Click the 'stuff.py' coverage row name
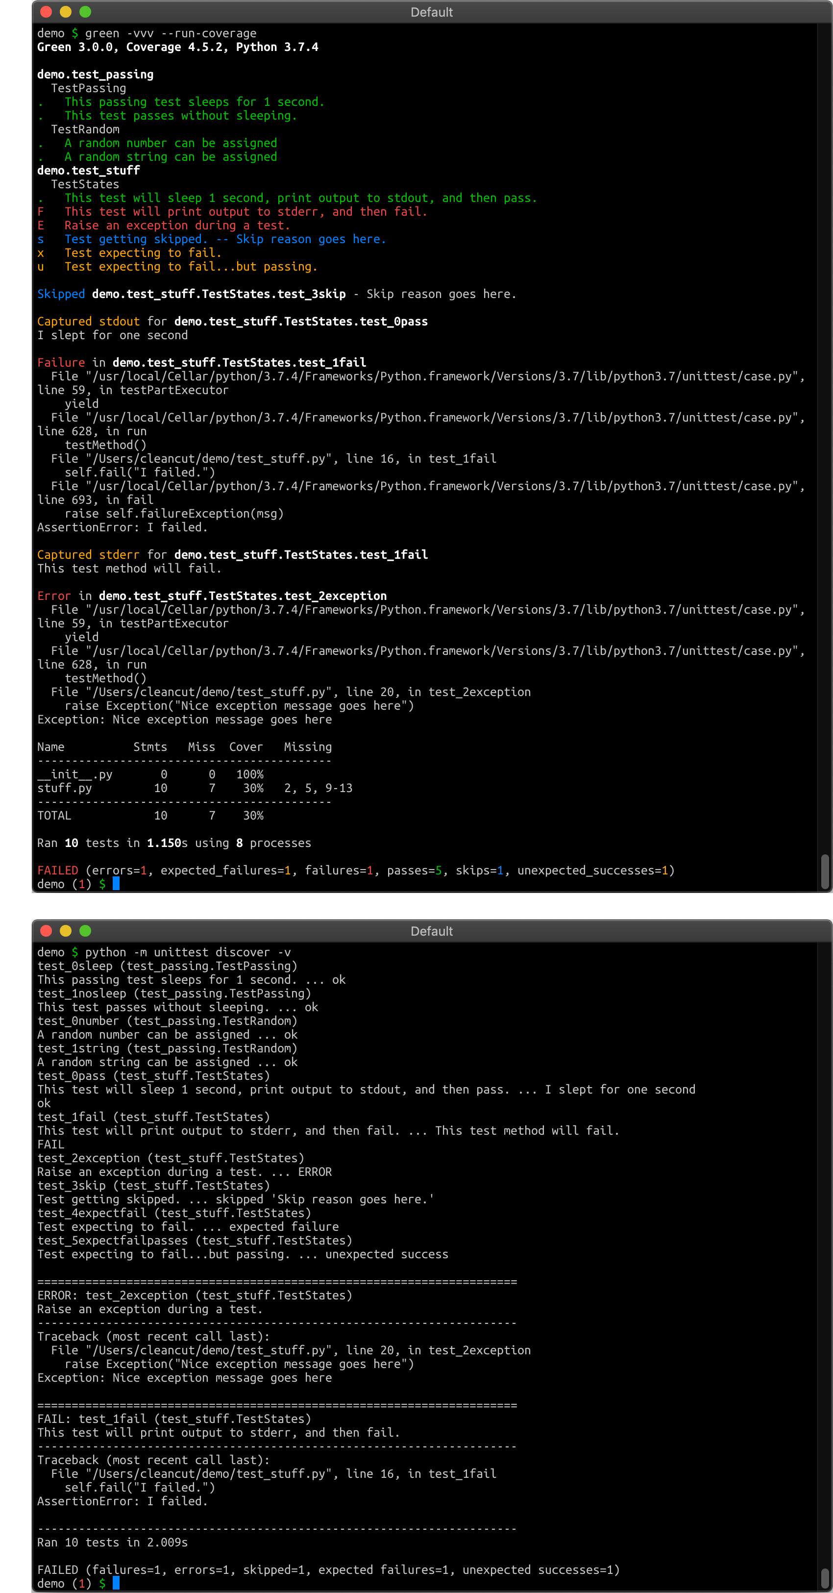Viewport: 833px width, 1593px height. click(64, 788)
